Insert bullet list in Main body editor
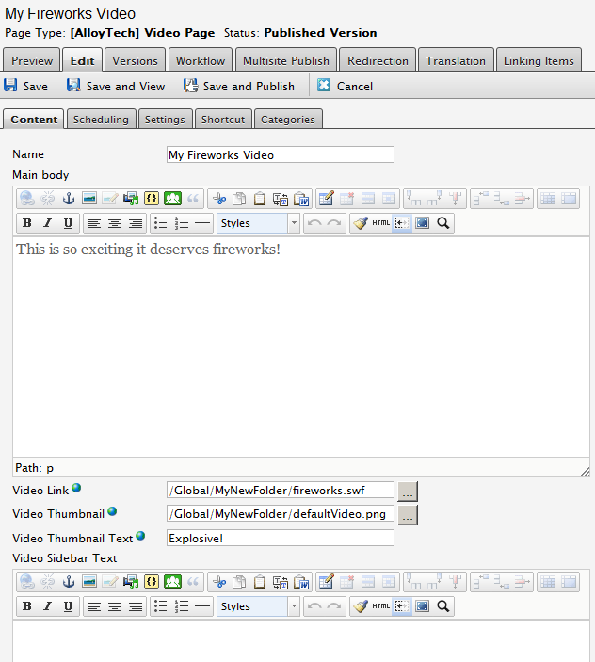Image resolution: width=595 pixels, height=662 pixels. click(160, 223)
